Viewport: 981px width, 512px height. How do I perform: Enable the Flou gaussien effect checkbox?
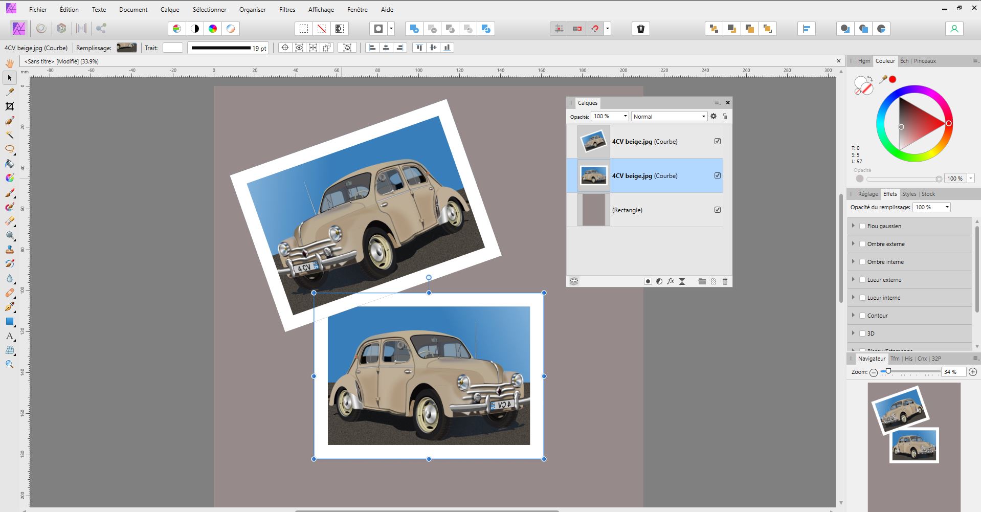862,226
